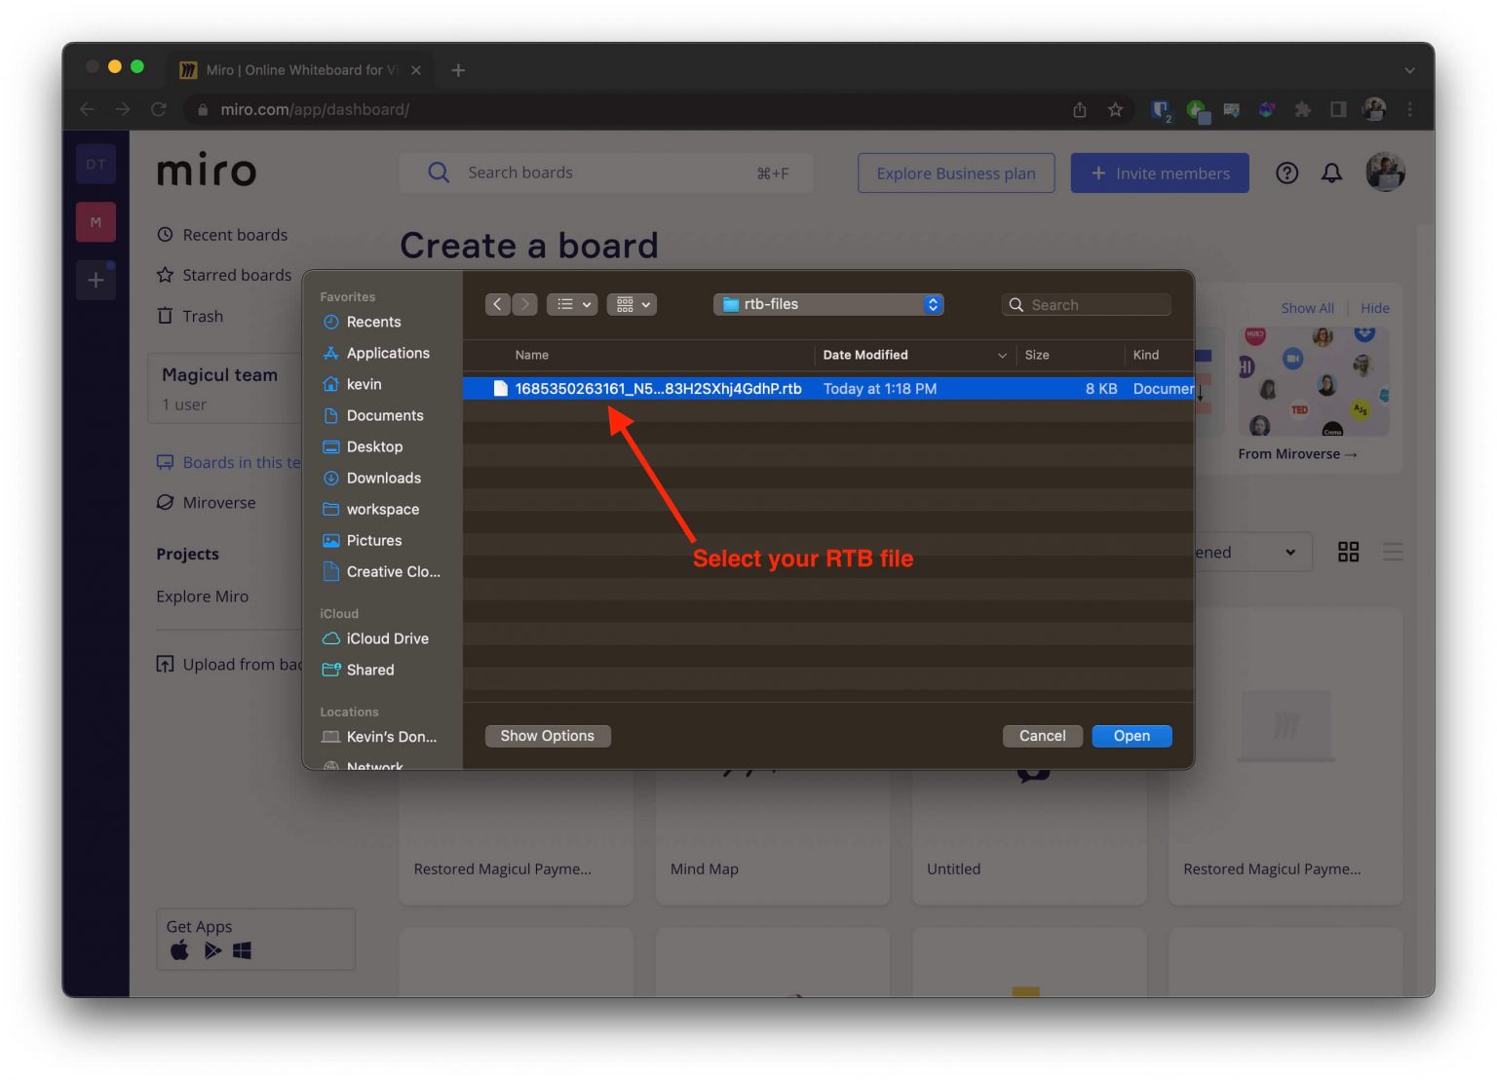
Task: Switch dashboard to list layout view
Action: tap(1394, 552)
